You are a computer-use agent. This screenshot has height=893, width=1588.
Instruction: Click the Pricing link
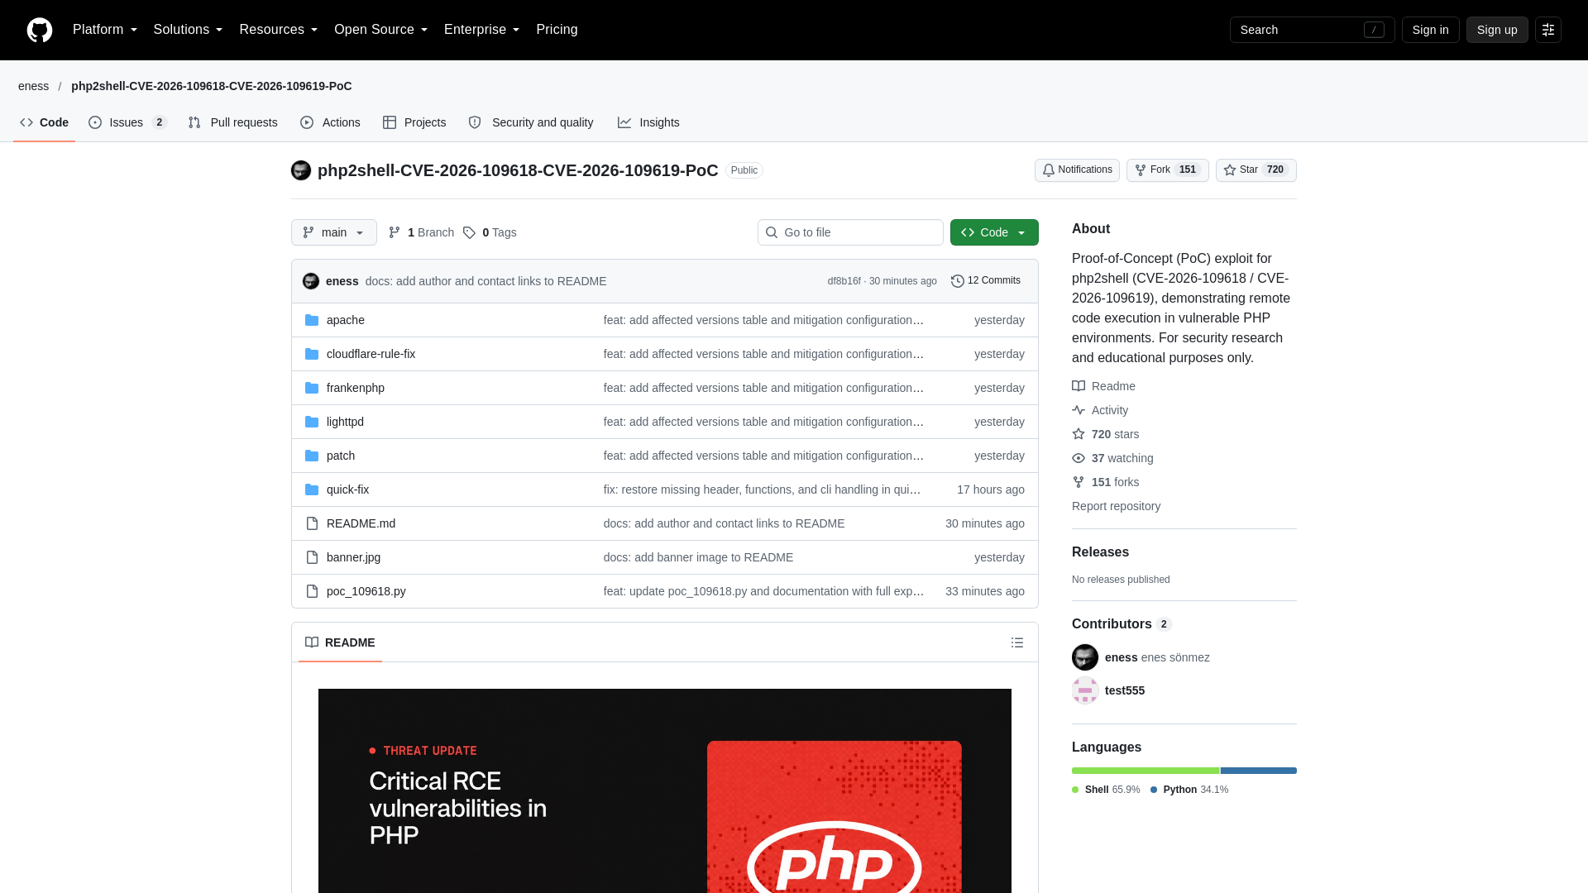tap(557, 30)
